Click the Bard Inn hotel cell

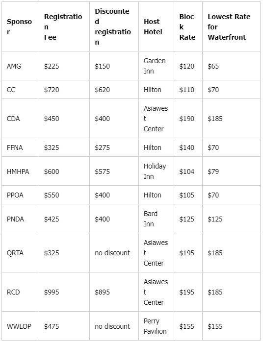point(156,219)
